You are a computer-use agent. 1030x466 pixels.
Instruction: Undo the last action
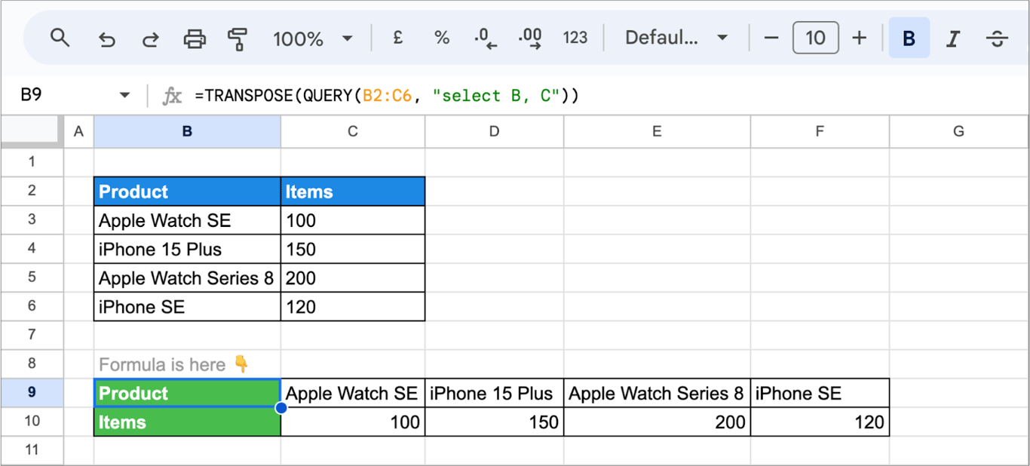coord(106,38)
